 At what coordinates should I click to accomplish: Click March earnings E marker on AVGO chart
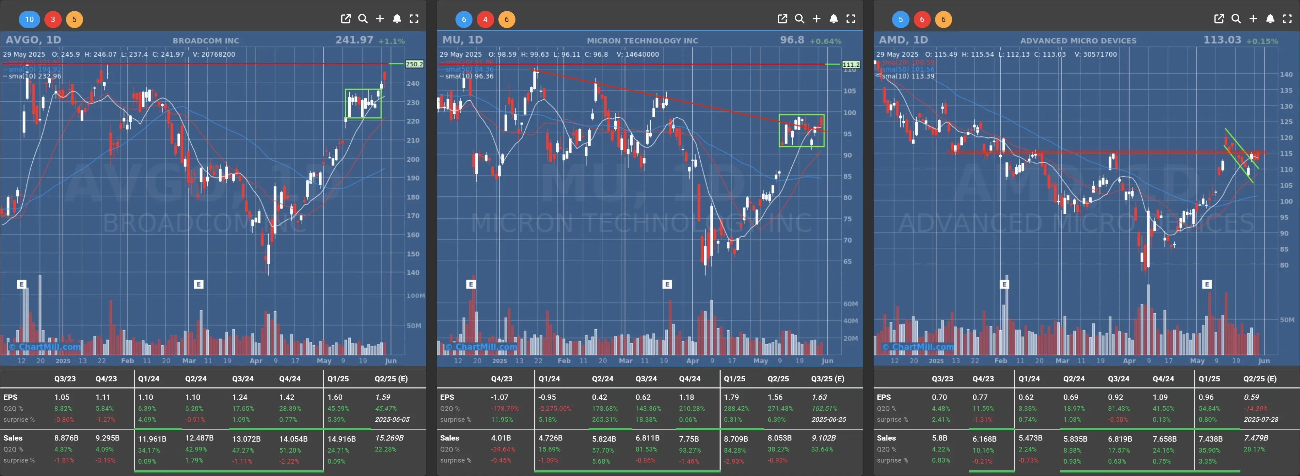tap(198, 284)
